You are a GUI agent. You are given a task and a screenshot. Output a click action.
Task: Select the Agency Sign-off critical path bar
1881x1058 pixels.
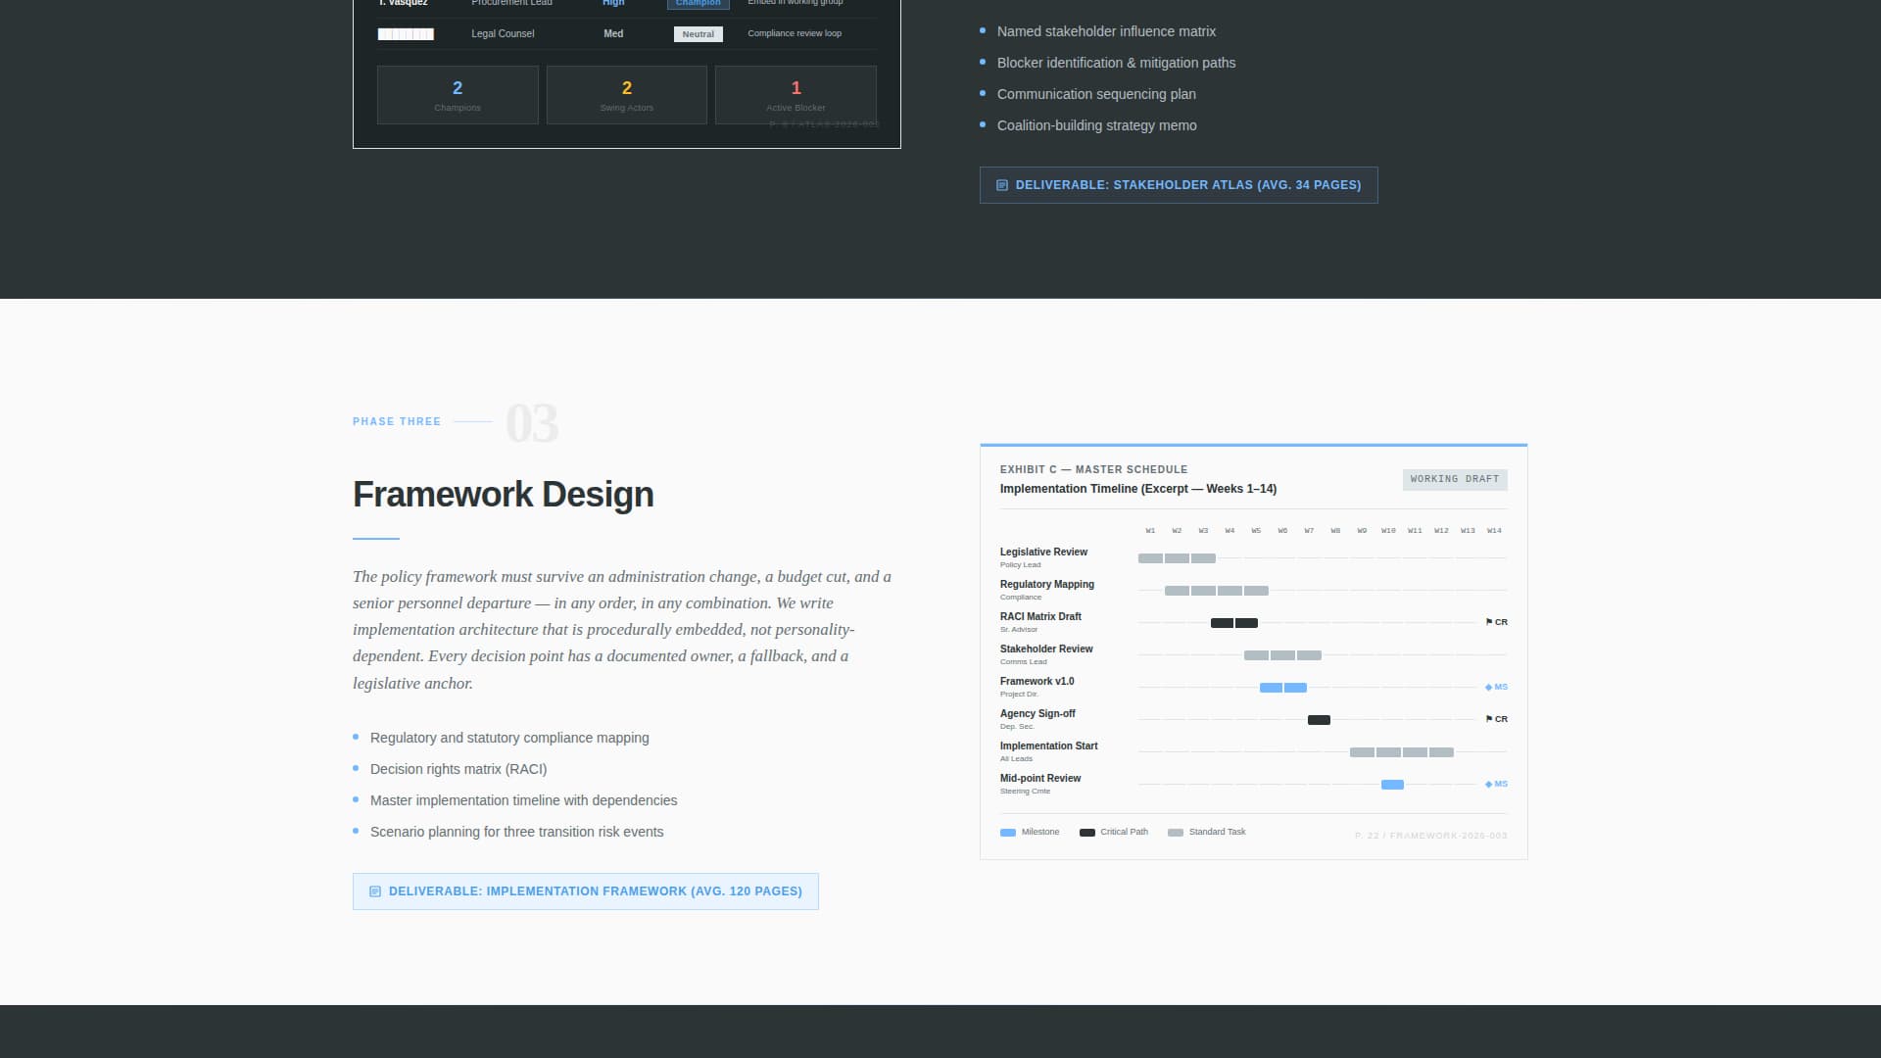1319,720
